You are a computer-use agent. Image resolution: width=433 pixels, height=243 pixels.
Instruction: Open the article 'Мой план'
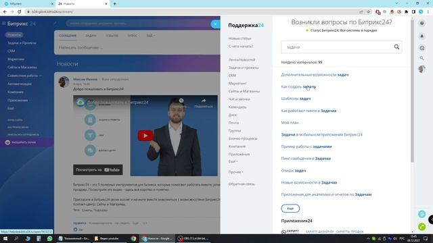click(290, 123)
